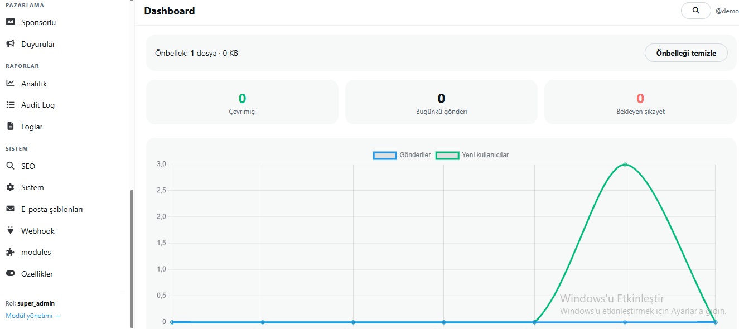
Task: Click the Webhook plug icon
Action: click(10, 230)
